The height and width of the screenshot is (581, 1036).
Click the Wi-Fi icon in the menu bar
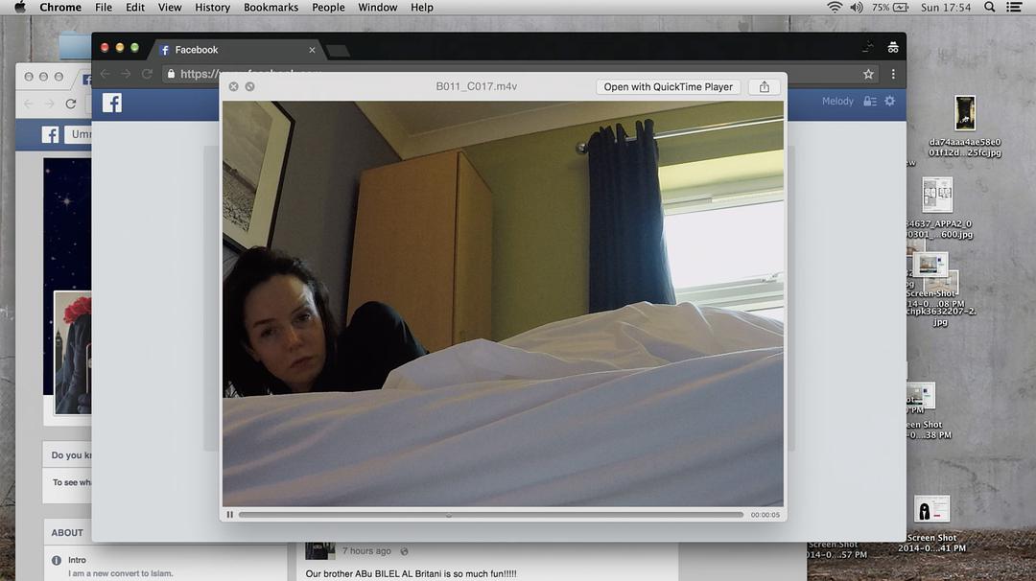pyautogui.click(x=834, y=7)
